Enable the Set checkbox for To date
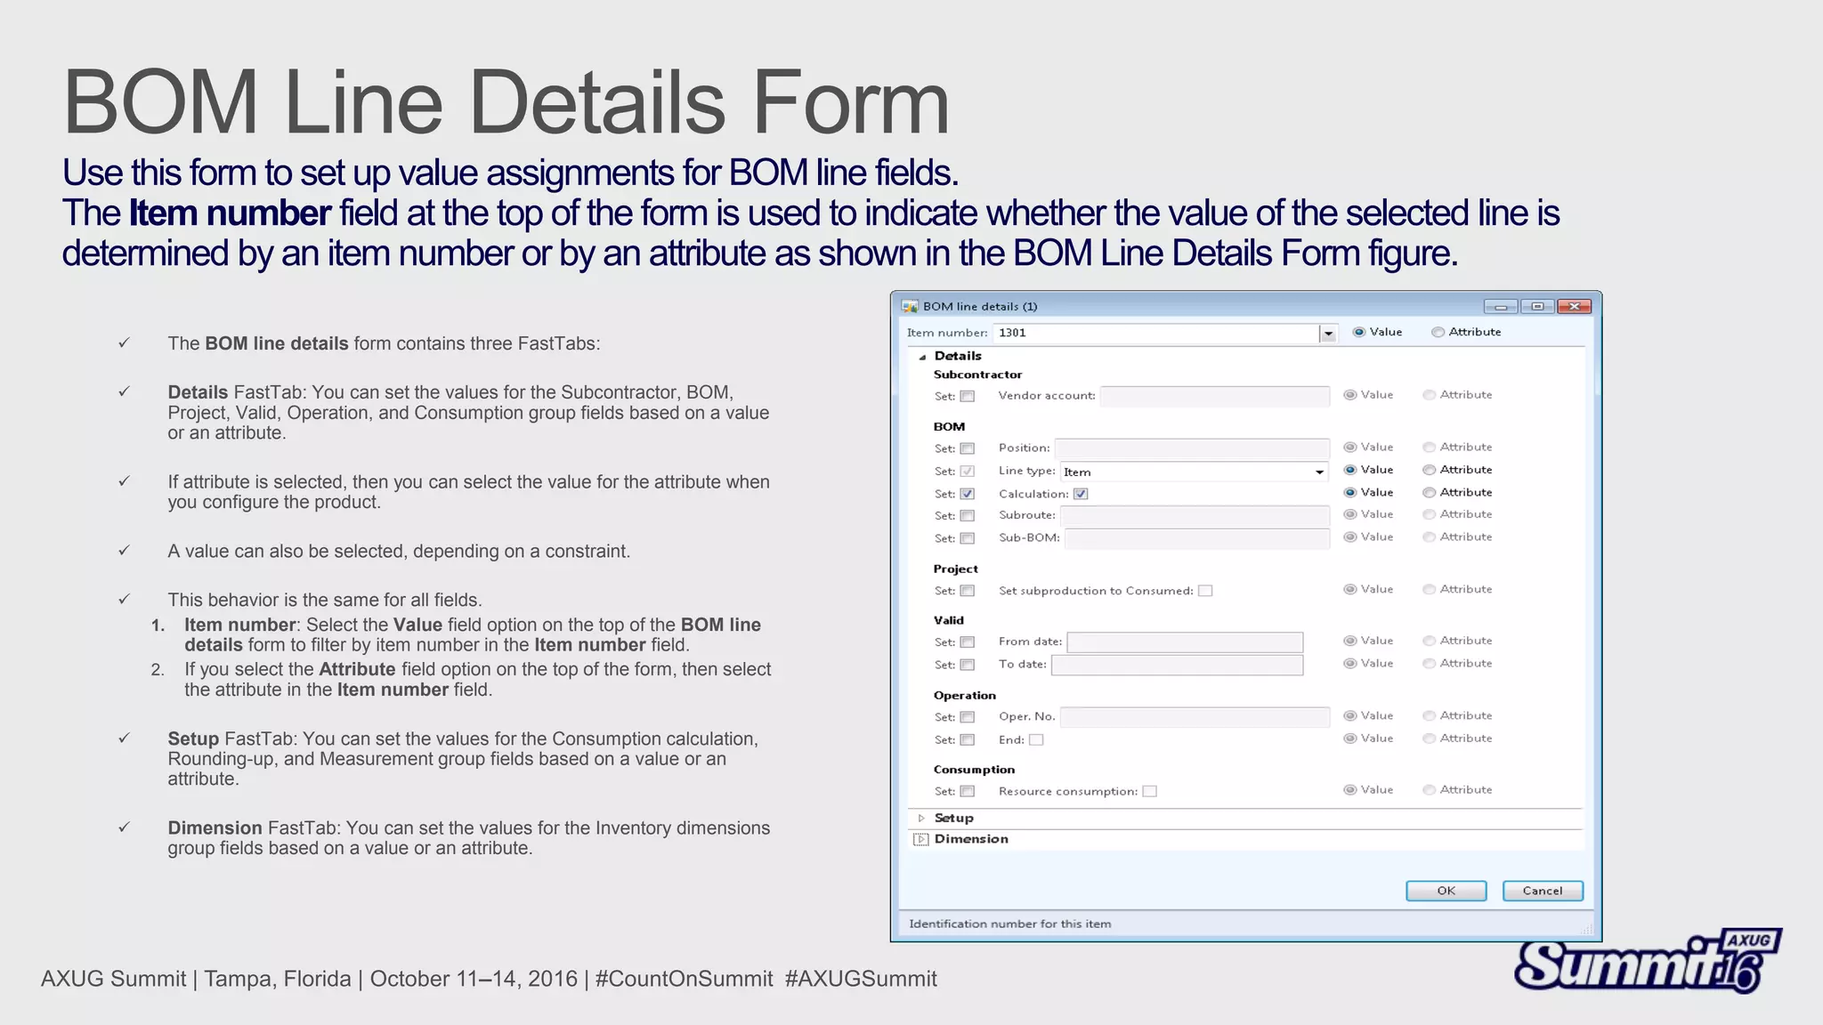 968,665
